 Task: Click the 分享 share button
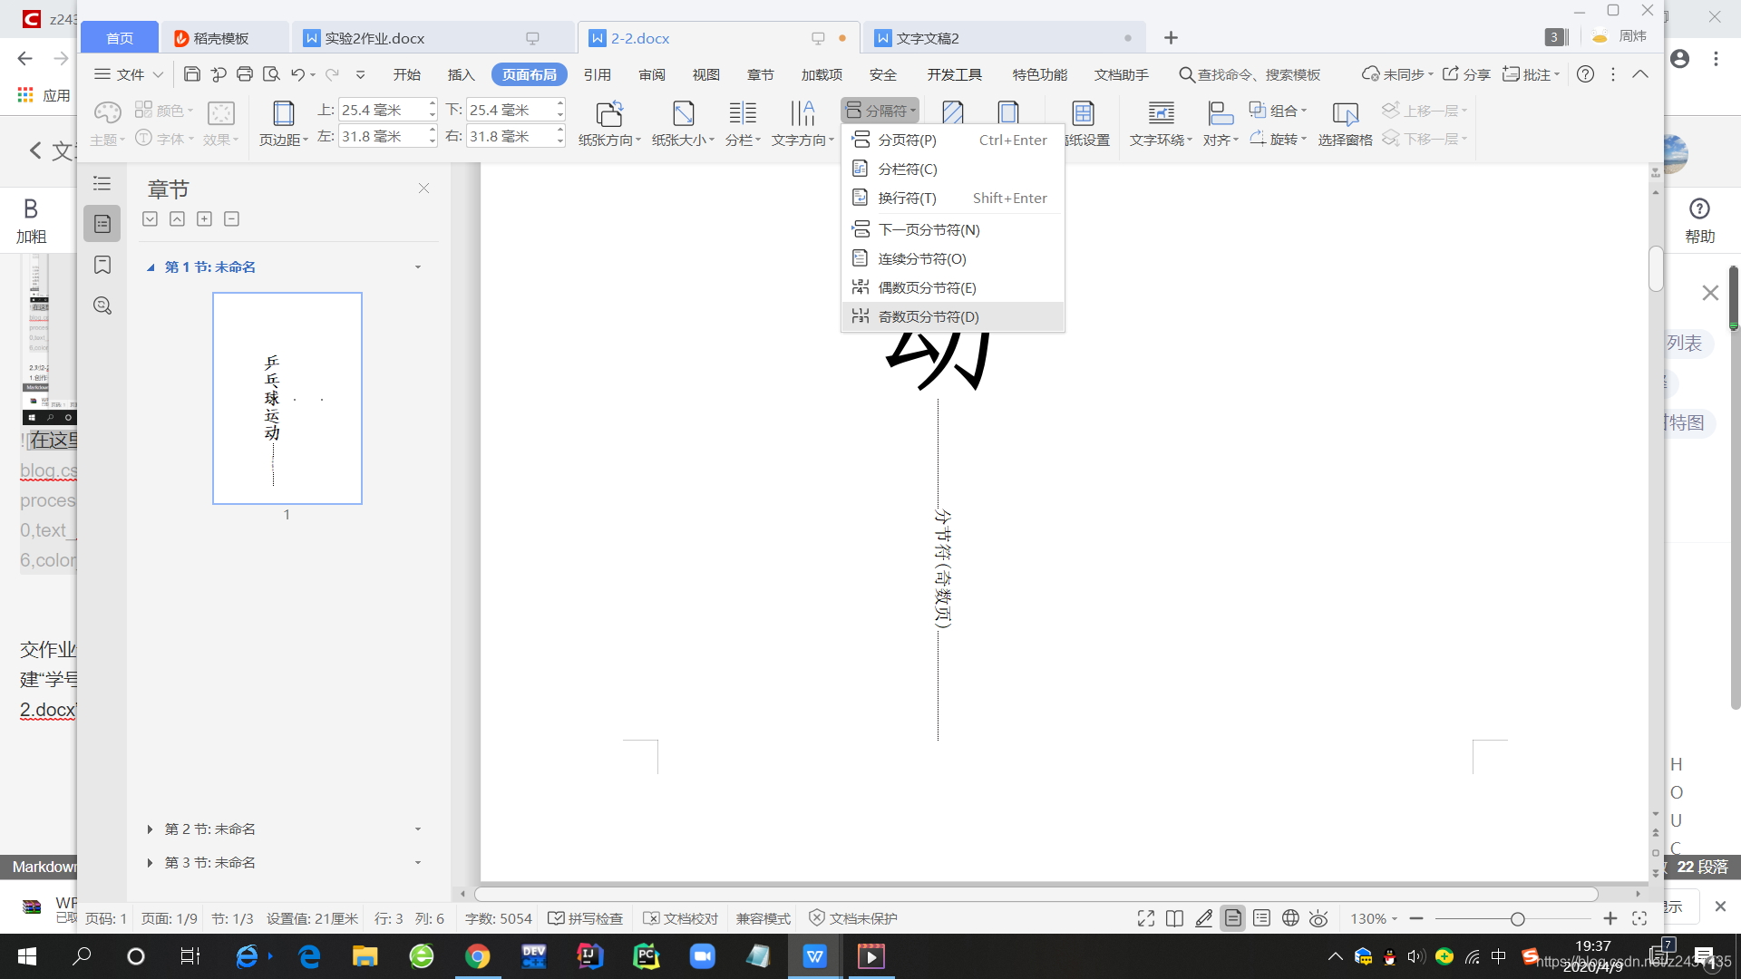point(1466,74)
